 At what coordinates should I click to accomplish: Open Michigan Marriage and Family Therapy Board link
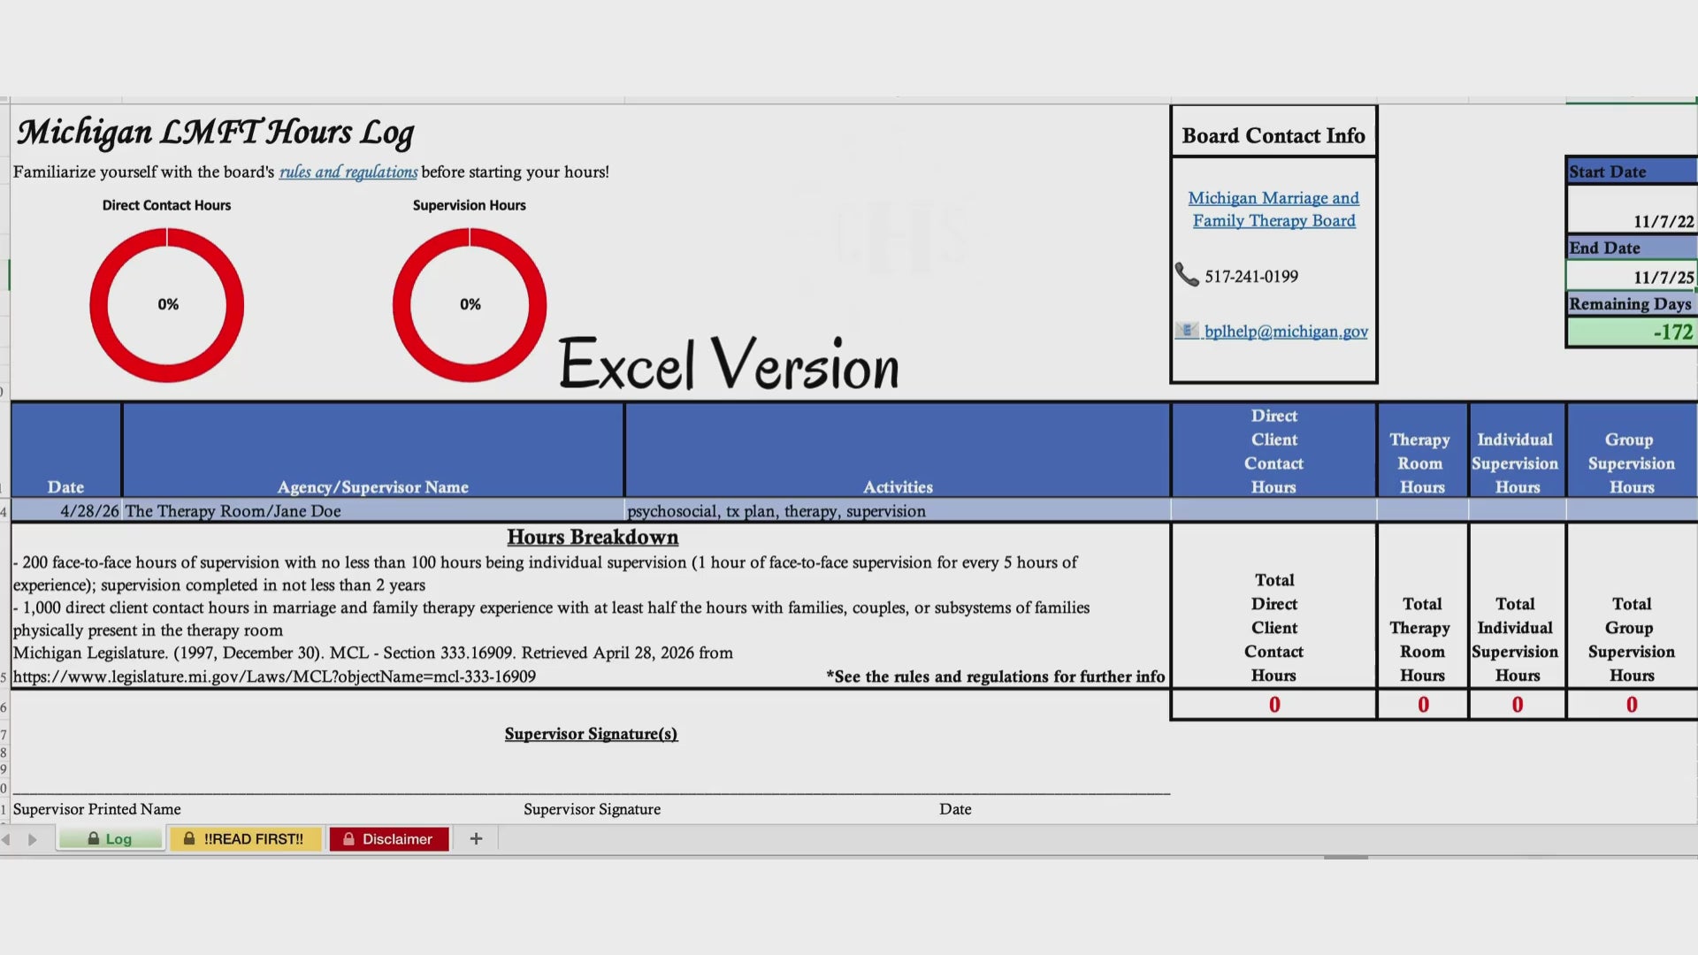tap(1273, 210)
